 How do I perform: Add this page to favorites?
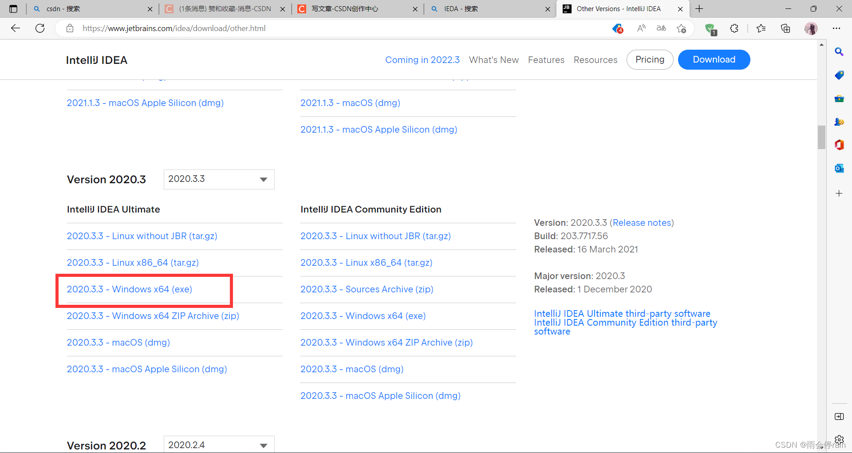point(682,28)
